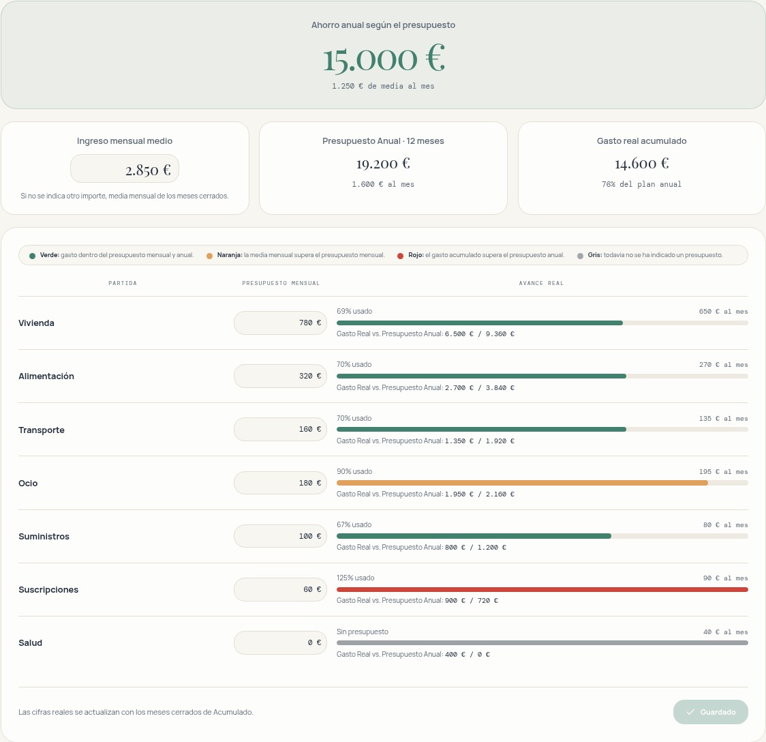Edit the Suministros monthly budget field
766x742 pixels.
[280, 536]
